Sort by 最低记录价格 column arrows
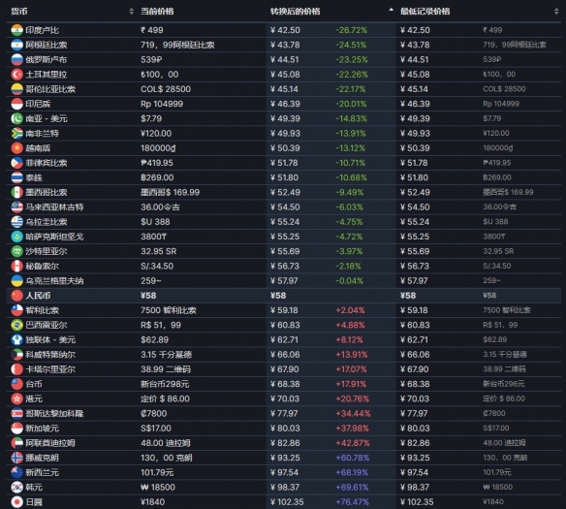Viewport: 566px width, 509px height. click(556, 12)
